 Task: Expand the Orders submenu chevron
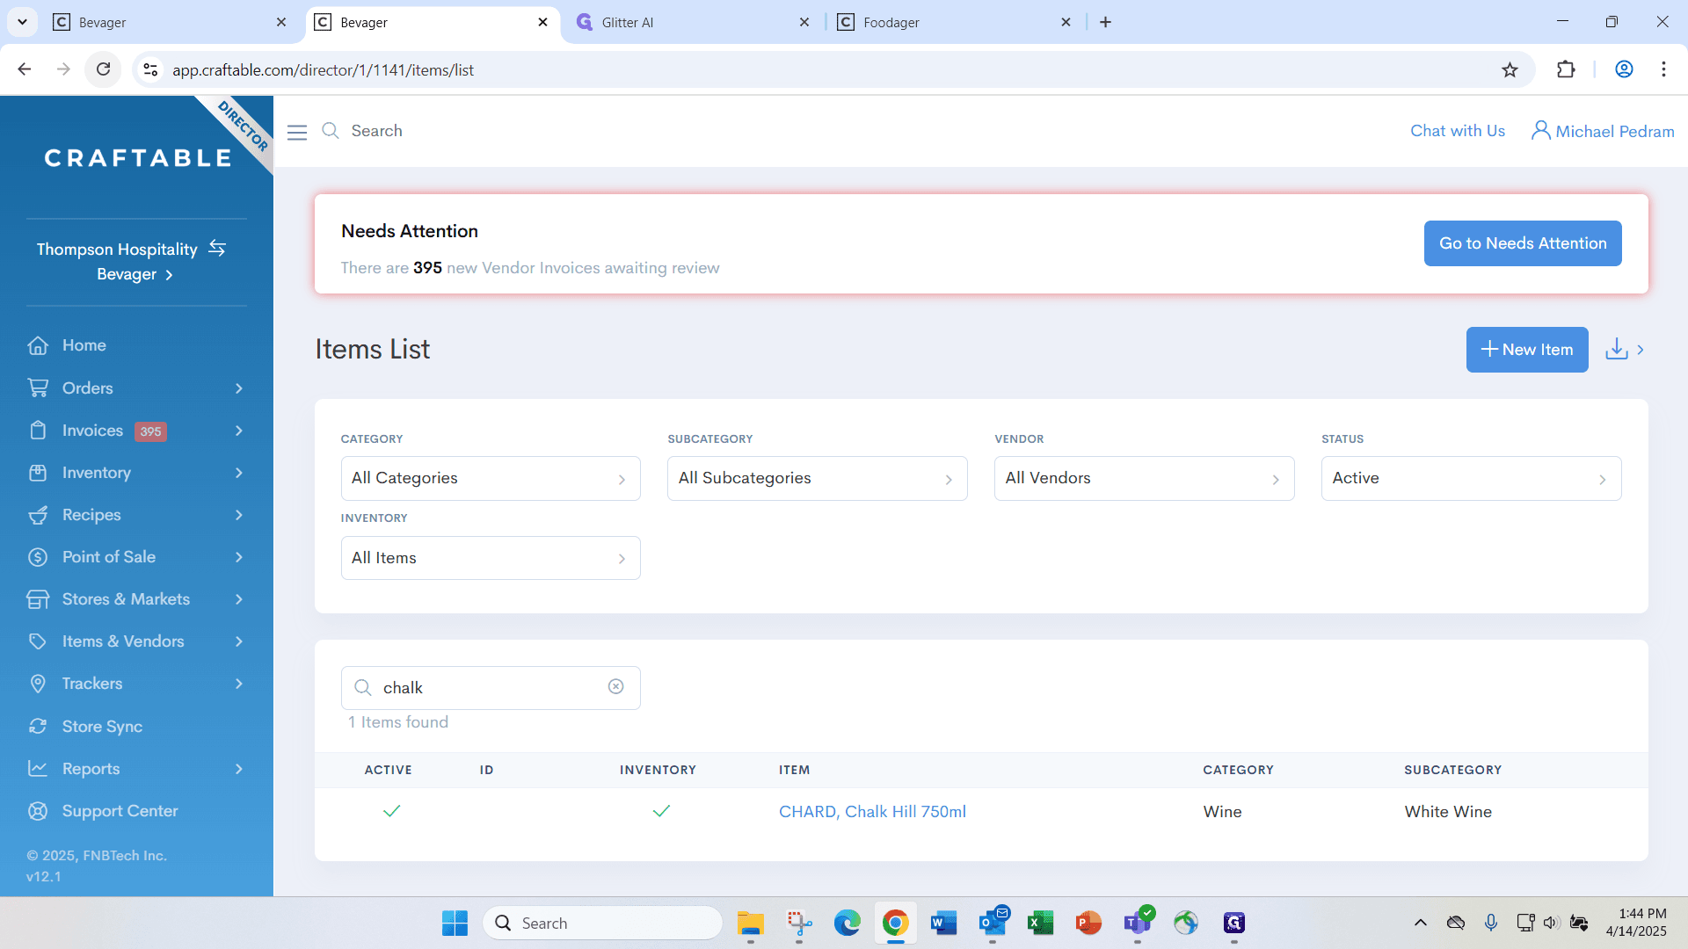tap(239, 388)
